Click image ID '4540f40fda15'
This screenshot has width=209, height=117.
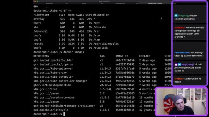point(125,110)
